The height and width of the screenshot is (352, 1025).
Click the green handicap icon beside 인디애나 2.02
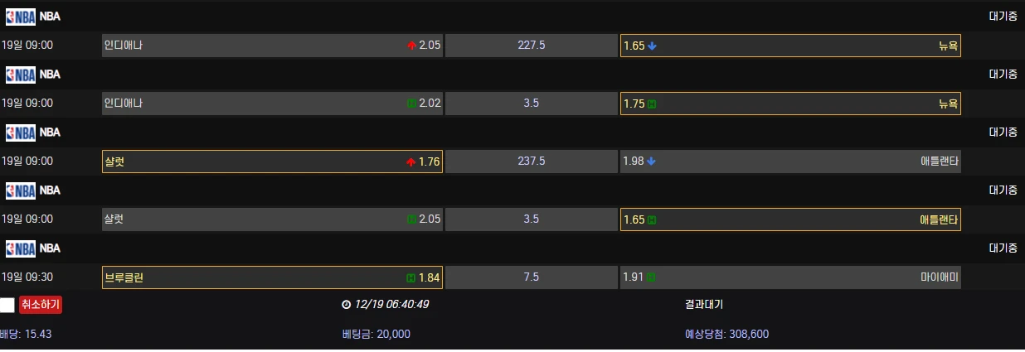[411, 104]
